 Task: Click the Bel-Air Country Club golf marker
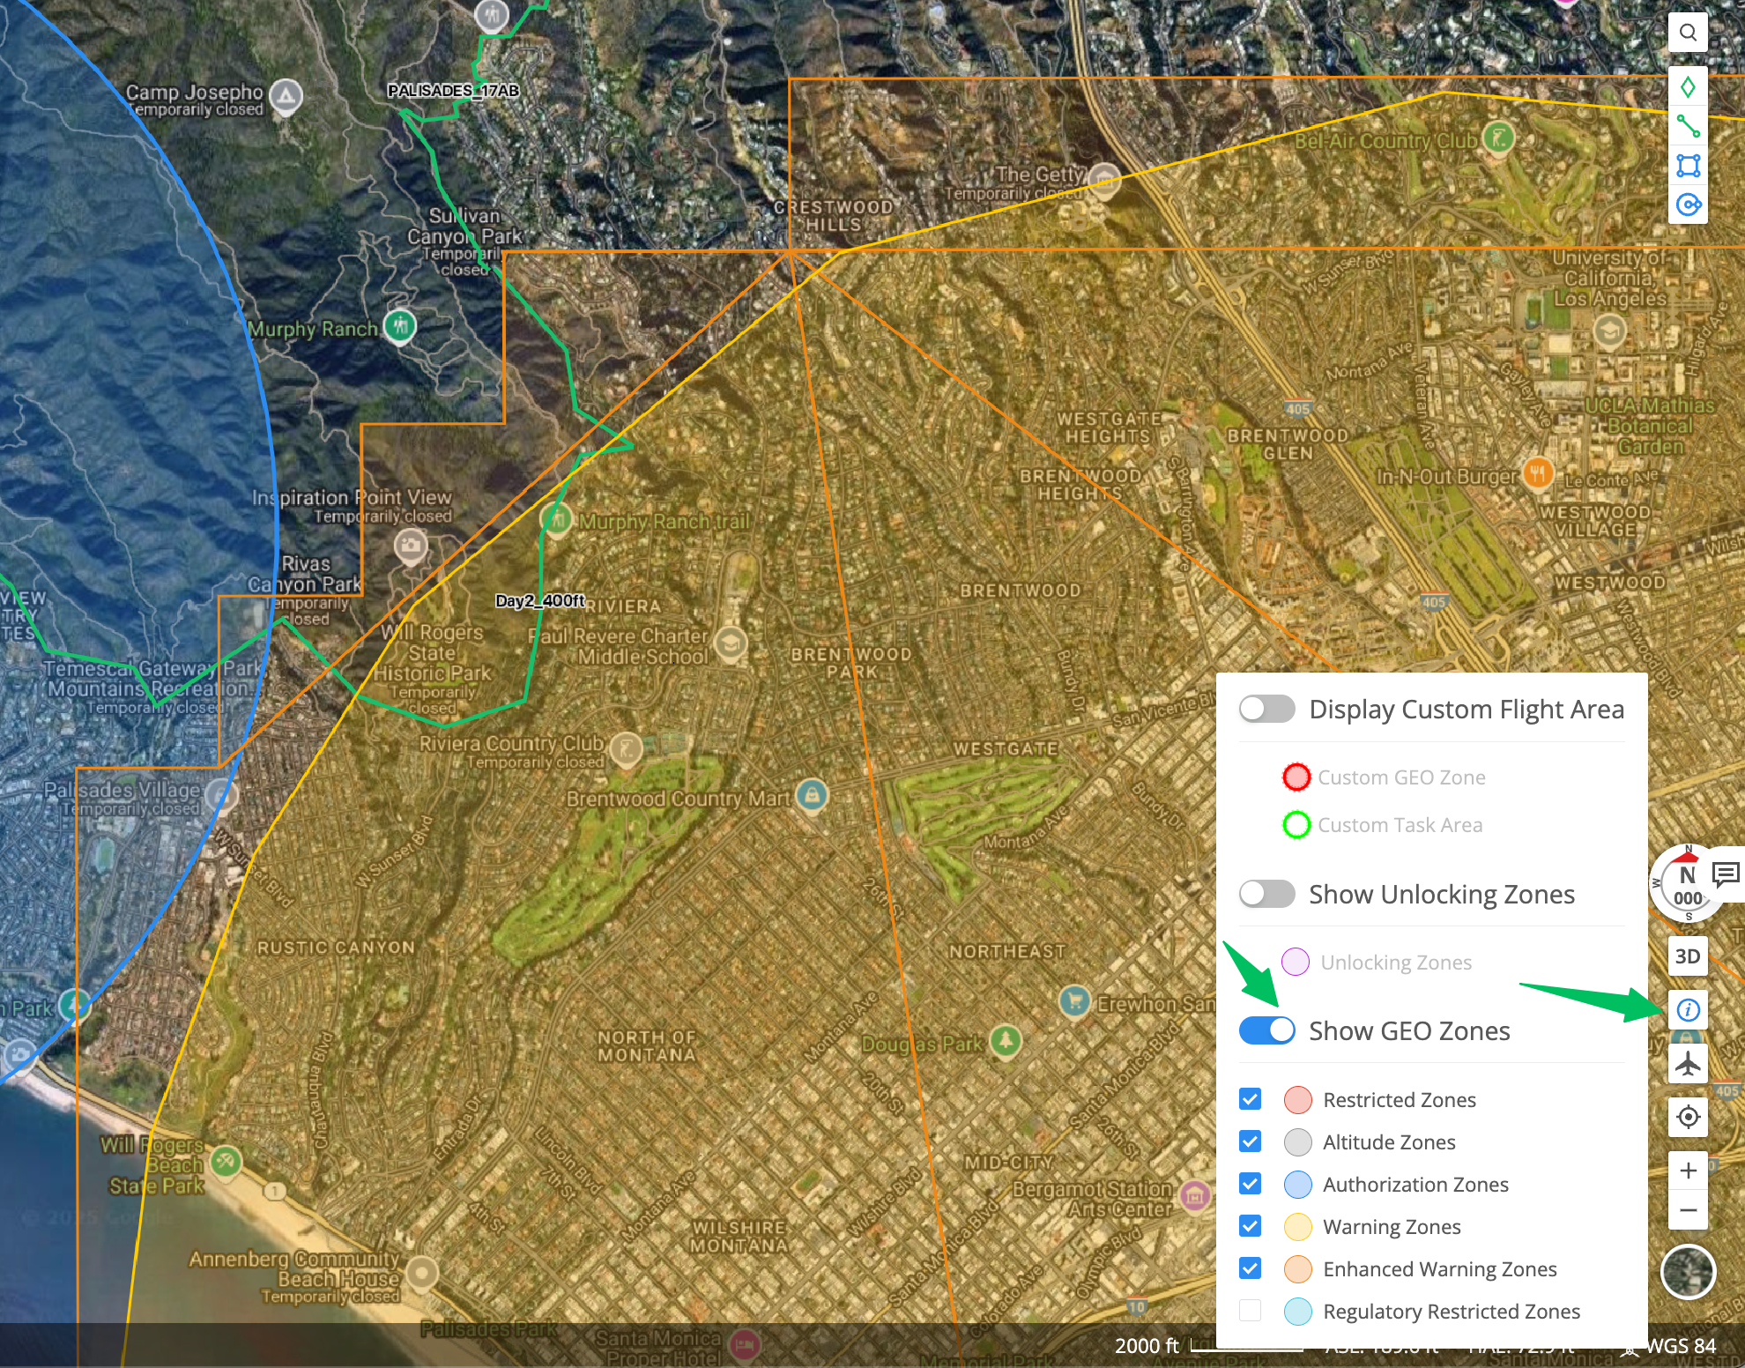pos(1497,138)
